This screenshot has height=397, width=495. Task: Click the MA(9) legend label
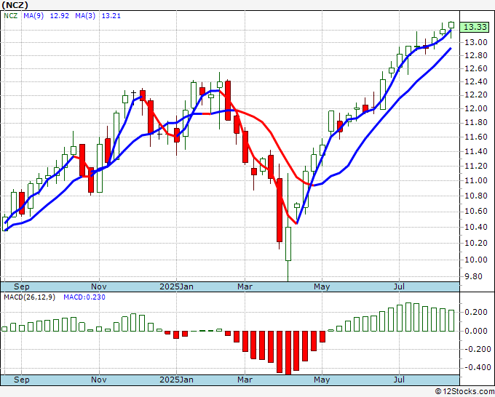(x=33, y=16)
